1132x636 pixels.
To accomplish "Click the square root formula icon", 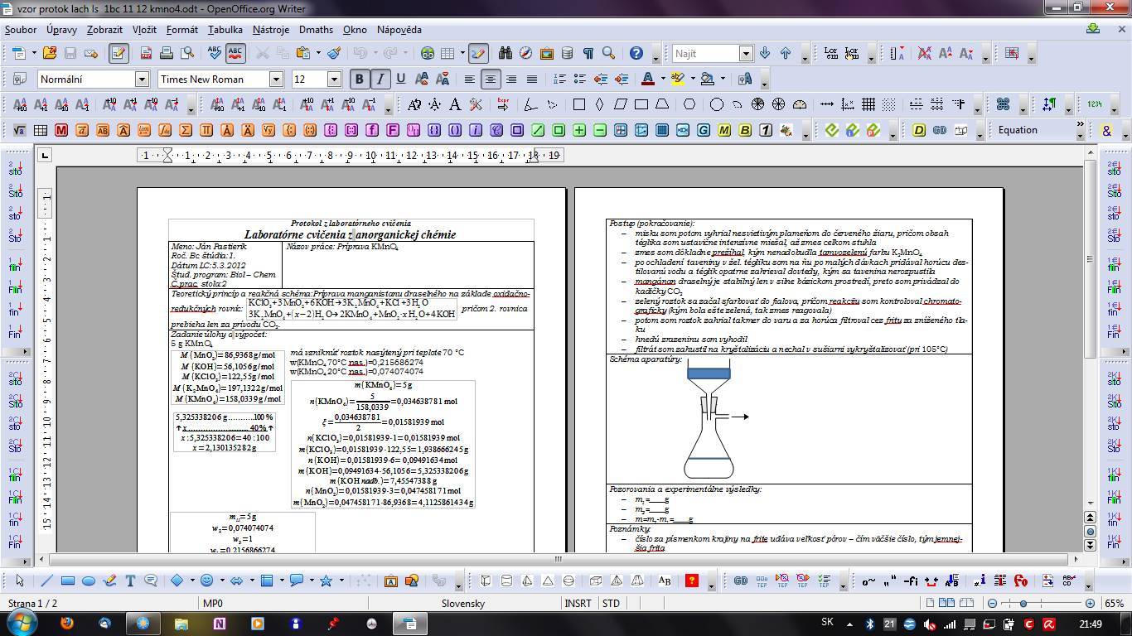I will 20,130.
